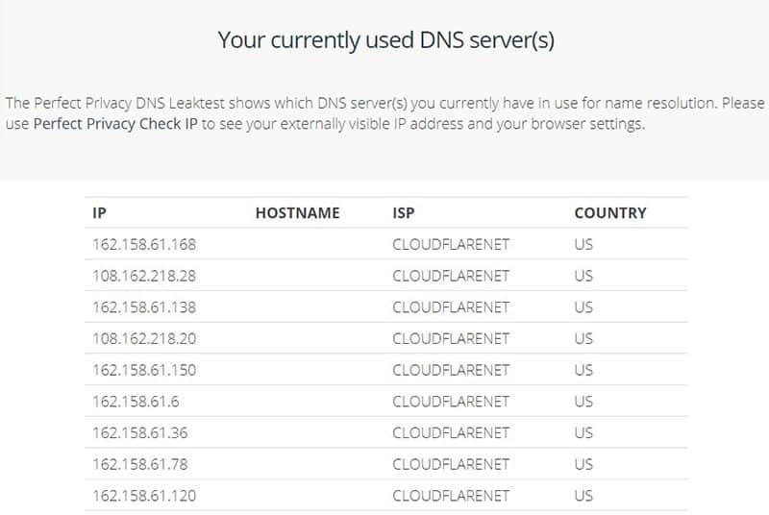This screenshot has height=515, width=769.
Task: Select IP address 162.158.61.6
Action: click(134, 402)
